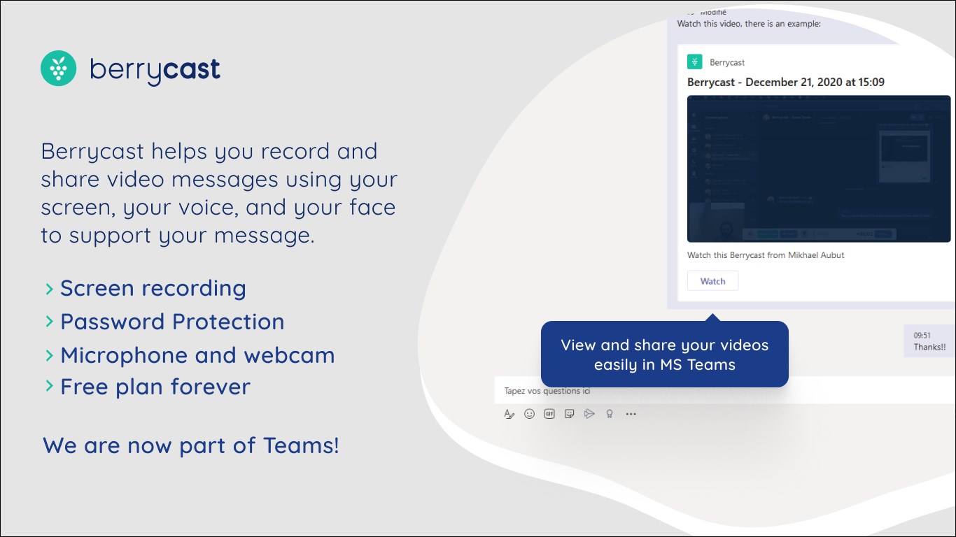Open the Sticker picker

tap(570, 414)
